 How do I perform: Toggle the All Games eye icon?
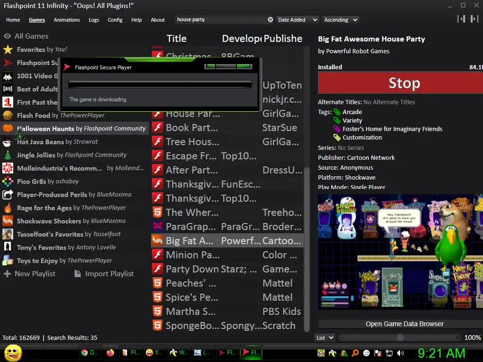(x=8, y=36)
